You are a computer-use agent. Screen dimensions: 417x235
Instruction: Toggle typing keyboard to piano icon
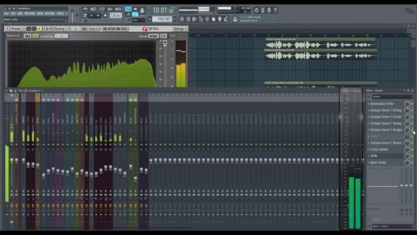[x=128, y=9]
